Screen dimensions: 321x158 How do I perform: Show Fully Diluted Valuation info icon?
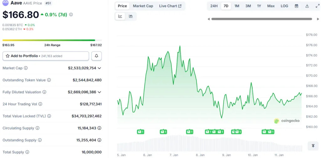[x=44, y=92]
